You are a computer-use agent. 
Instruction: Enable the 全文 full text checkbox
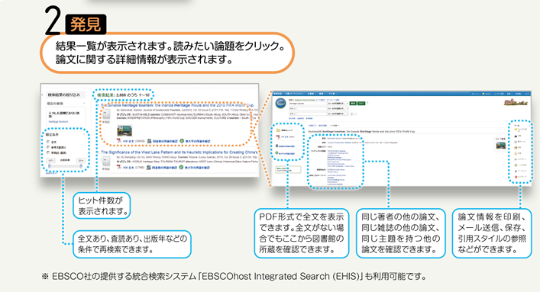click(x=48, y=142)
